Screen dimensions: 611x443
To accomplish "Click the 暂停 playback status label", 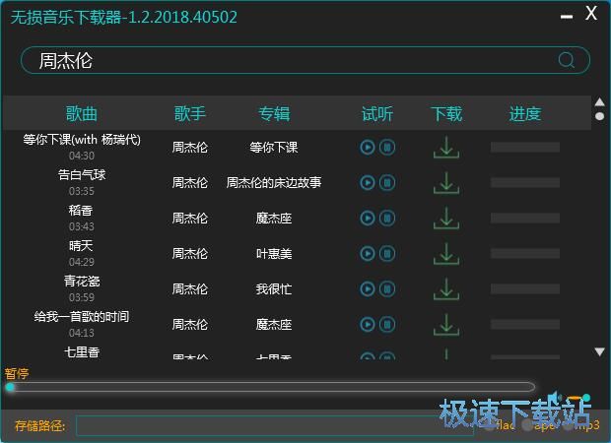I will pyautogui.click(x=17, y=374).
